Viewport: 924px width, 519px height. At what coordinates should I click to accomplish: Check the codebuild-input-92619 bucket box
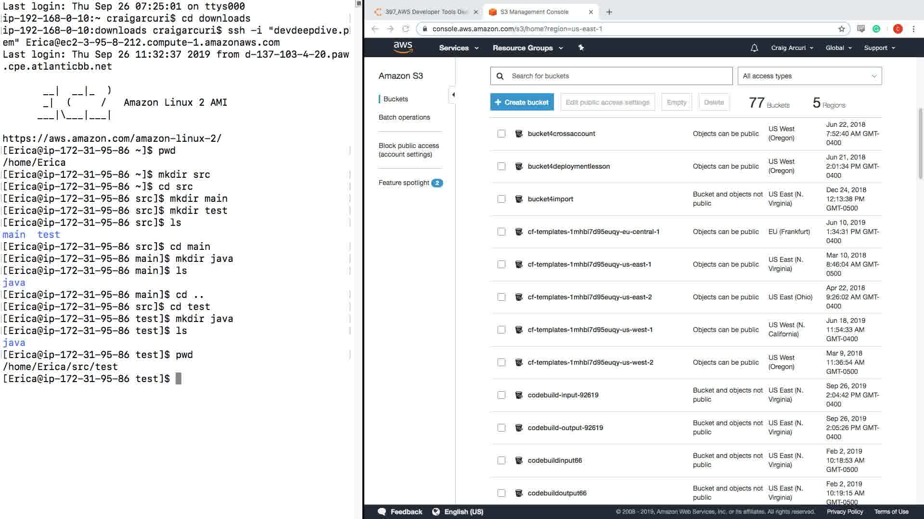click(501, 395)
